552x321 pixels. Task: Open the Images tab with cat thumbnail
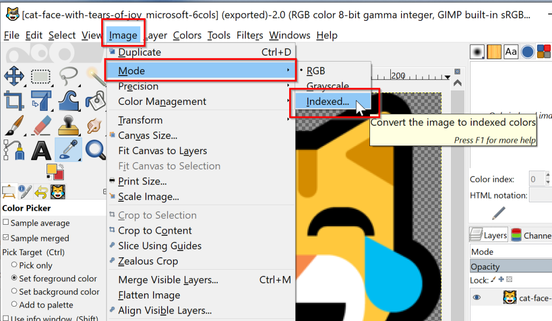click(x=58, y=192)
